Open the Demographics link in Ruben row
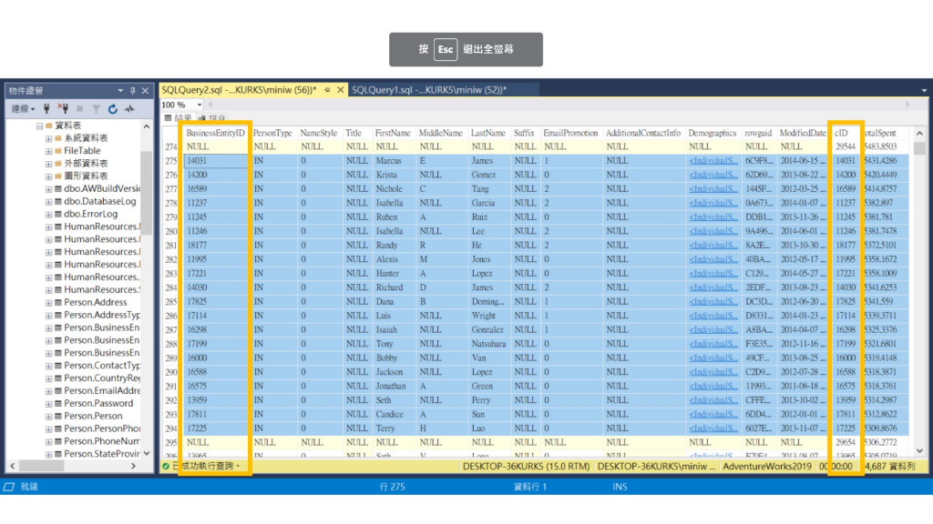Image resolution: width=933 pixels, height=524 pixels. tap(713, 217)
